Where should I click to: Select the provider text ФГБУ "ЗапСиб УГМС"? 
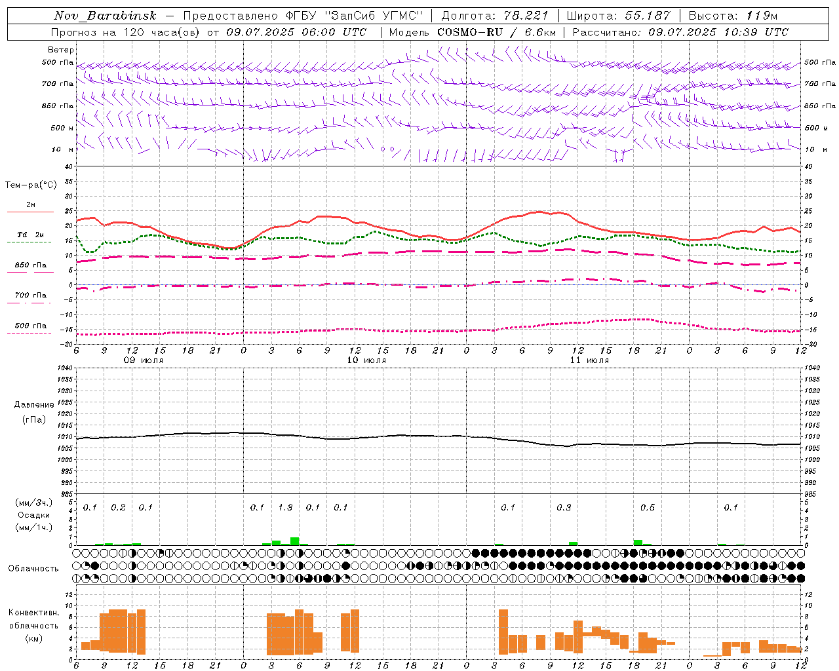355,16
